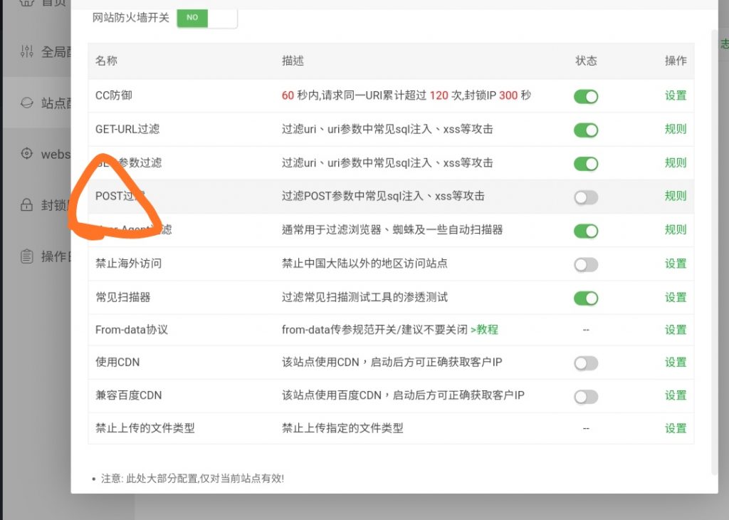This screenshot has height=520, width=729.
Task: Click the webshell target icon in sidebar
Action: tap(27, 154)
